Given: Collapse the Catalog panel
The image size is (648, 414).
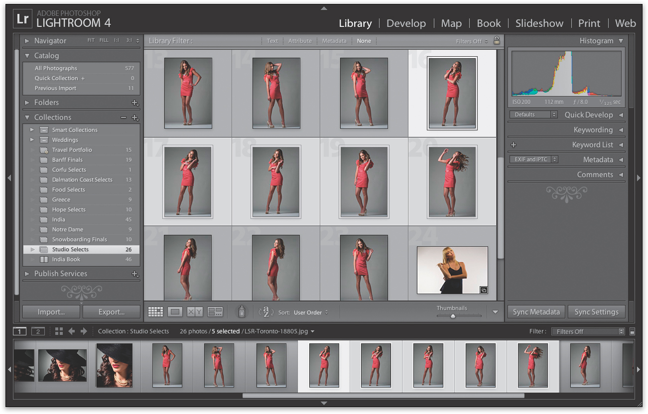Looking at the screenshot, I should coord(27,56).
